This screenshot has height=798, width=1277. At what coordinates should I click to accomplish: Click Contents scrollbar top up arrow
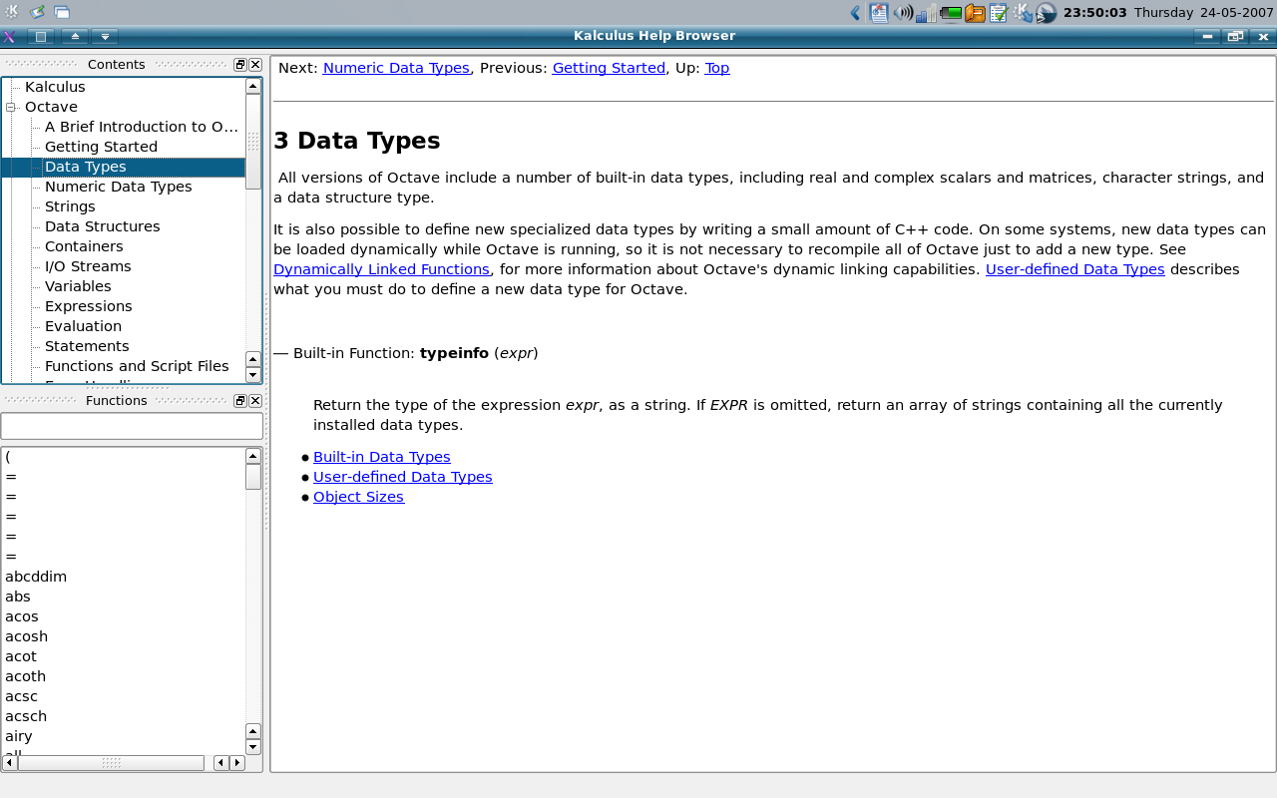253,86
